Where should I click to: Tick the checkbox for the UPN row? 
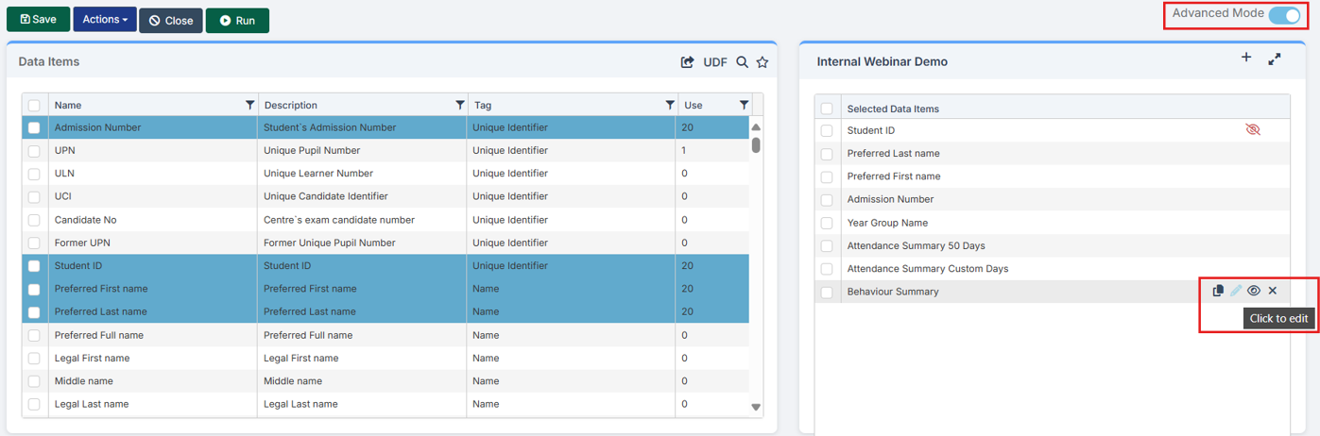[x=34, y=151]
